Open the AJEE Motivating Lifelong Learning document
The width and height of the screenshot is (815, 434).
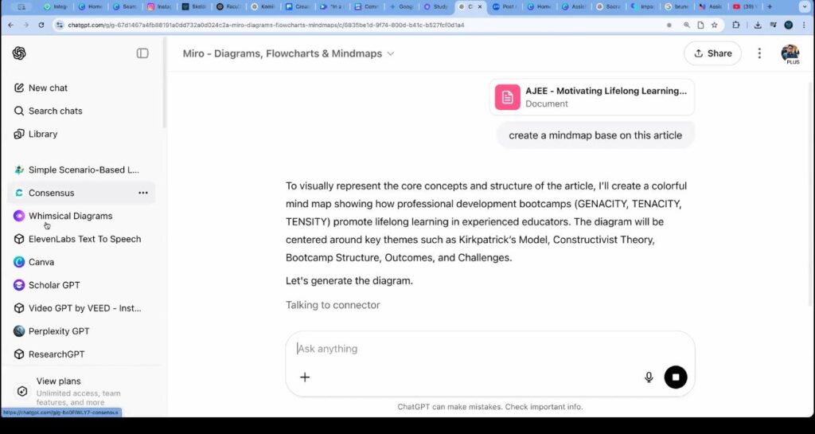[591, 97]
